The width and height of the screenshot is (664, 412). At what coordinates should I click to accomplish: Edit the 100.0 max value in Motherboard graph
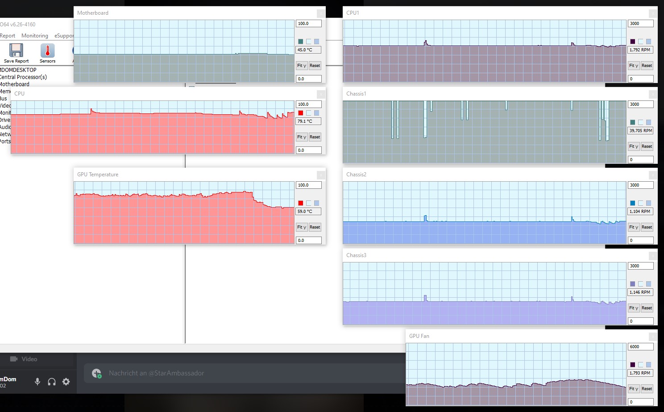pyautogui.click(x=308, y=24)
